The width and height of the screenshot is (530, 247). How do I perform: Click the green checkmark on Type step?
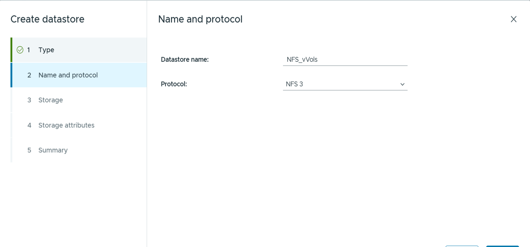click(20, 50)
